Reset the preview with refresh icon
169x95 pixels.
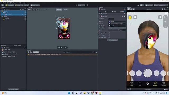click(x=165, y=9)
